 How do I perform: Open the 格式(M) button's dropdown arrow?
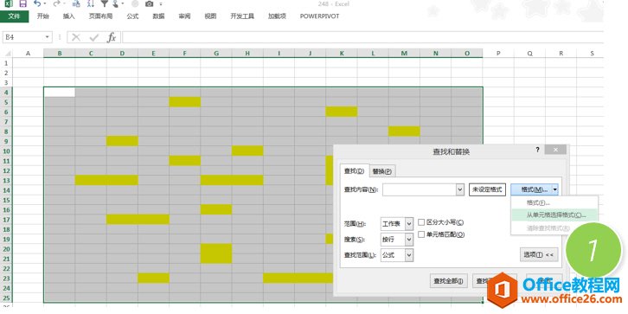click(x=554, y=189)
